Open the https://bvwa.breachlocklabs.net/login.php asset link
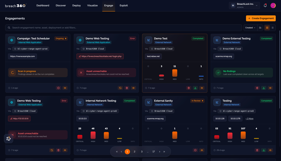This screenshot has width=281, height=161. (x=100, y=56)
